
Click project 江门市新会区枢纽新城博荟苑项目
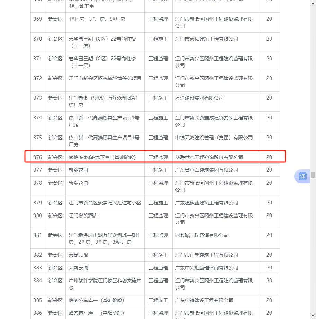pyautogui.click(x=105, y=78)
